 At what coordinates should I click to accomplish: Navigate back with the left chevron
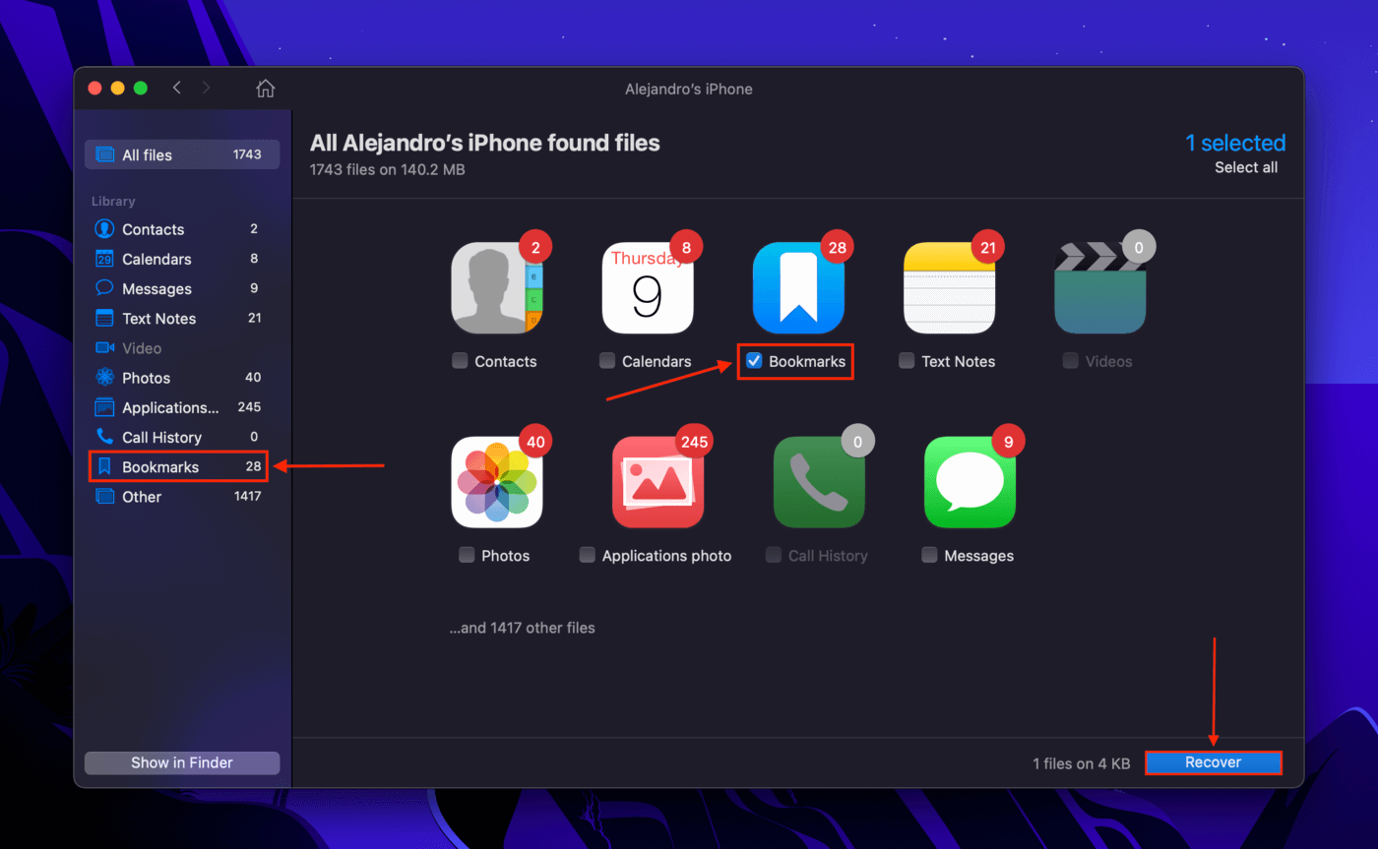tap(177, 88)
